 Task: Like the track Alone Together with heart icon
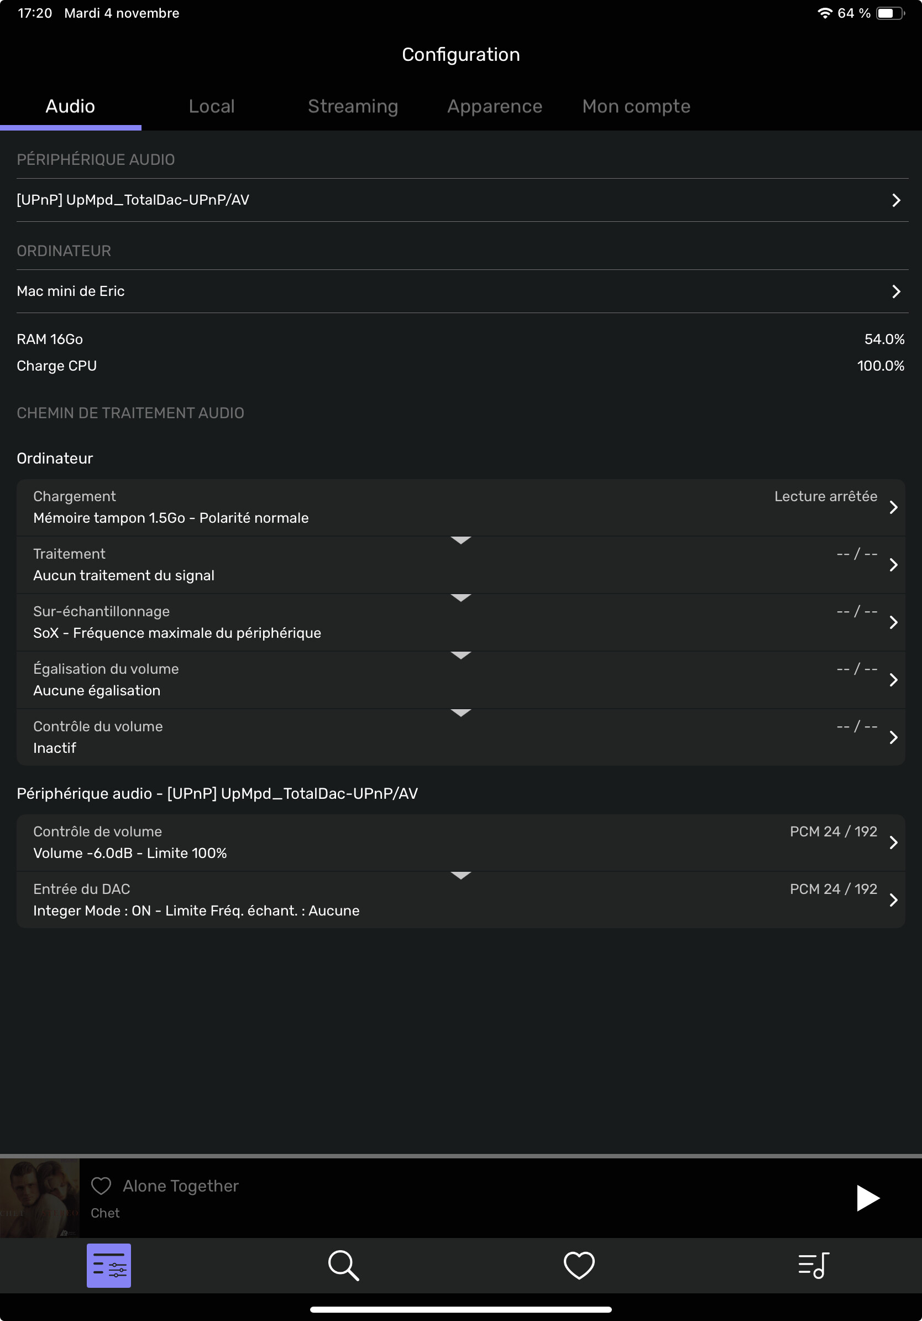(101, 1186)
